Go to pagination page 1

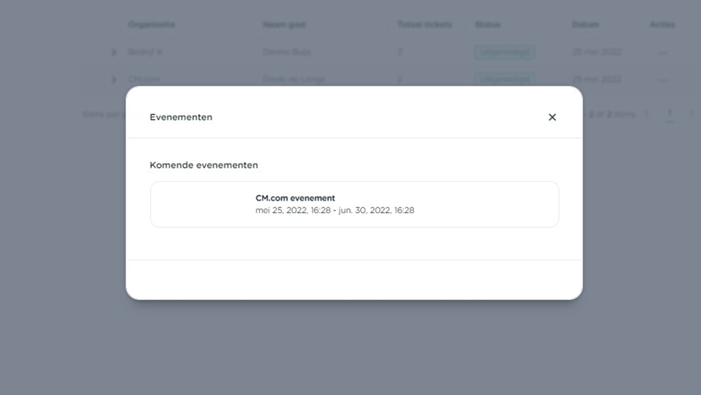[x=670, y=113]
